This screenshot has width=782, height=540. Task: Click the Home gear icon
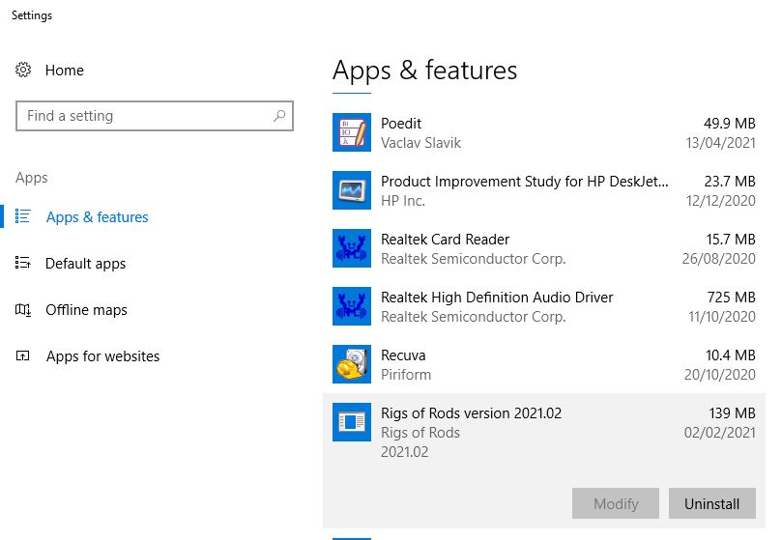[x=23, y=70]
